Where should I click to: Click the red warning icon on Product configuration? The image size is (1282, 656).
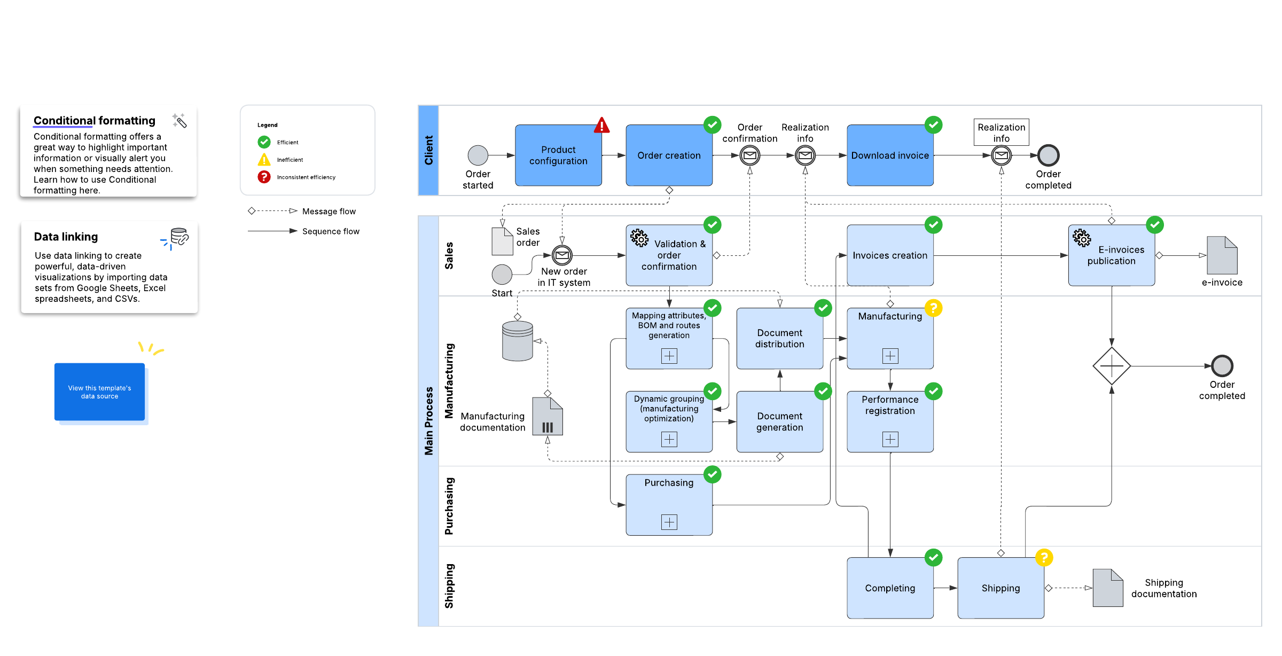tap(602, 126)
